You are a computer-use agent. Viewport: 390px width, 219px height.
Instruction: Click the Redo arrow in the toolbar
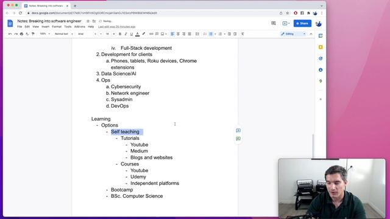click(x=16, y=34)
